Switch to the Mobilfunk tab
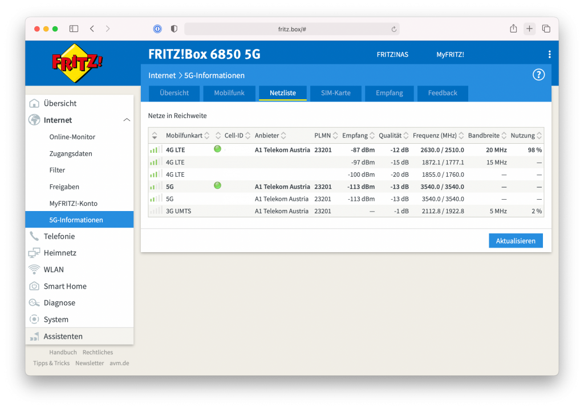Image resolution: width=584 pixels, height=409 pixels. point(229,93)
